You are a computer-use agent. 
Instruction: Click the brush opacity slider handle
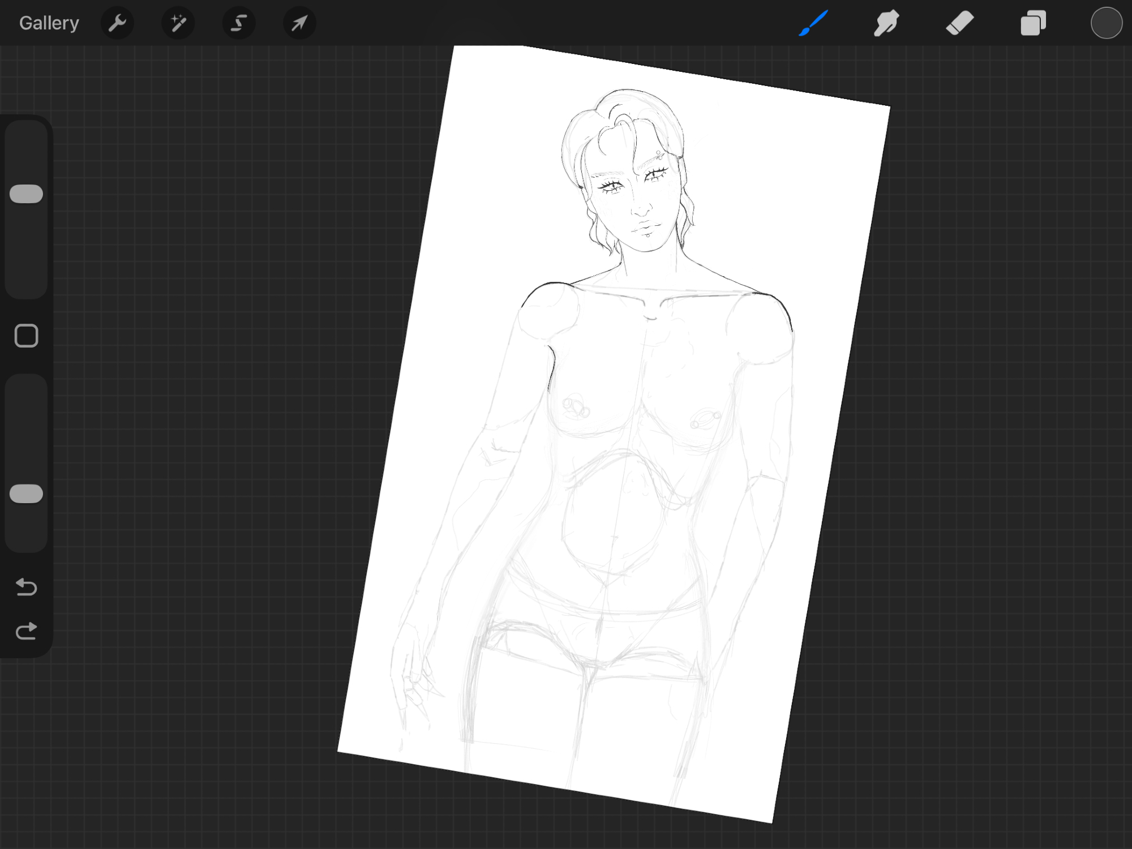27,494
